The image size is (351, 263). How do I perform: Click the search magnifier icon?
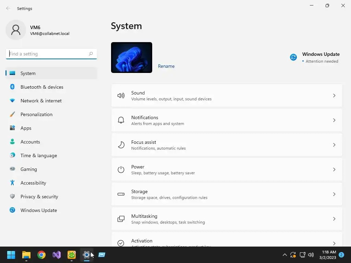click(90, 54)
